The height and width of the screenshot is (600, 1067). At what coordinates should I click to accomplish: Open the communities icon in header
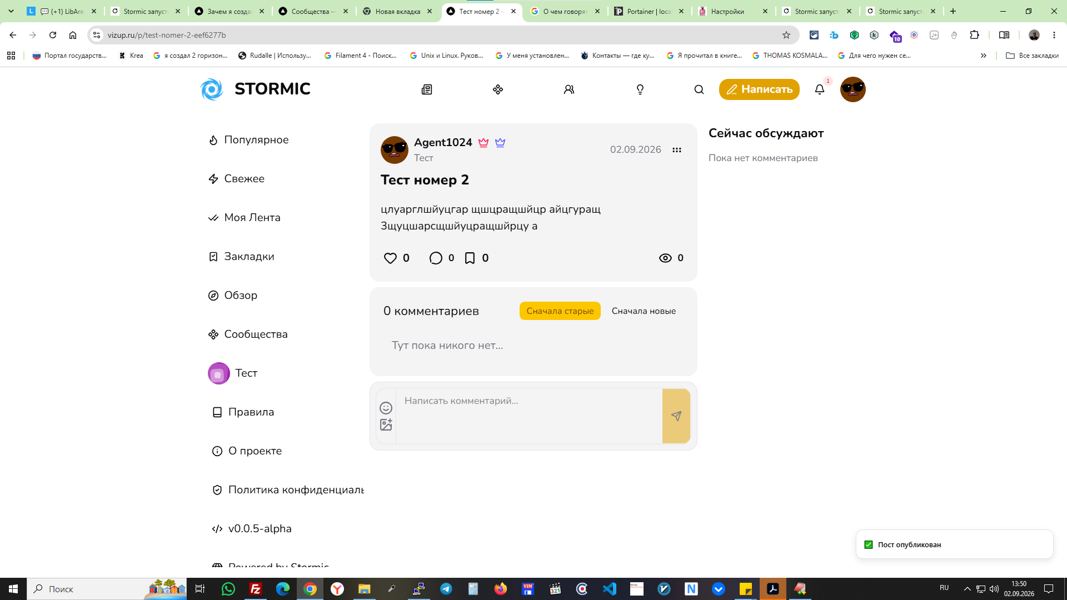(498, 89)
